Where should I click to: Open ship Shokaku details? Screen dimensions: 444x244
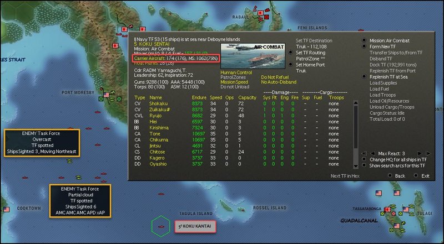[158, 103]
